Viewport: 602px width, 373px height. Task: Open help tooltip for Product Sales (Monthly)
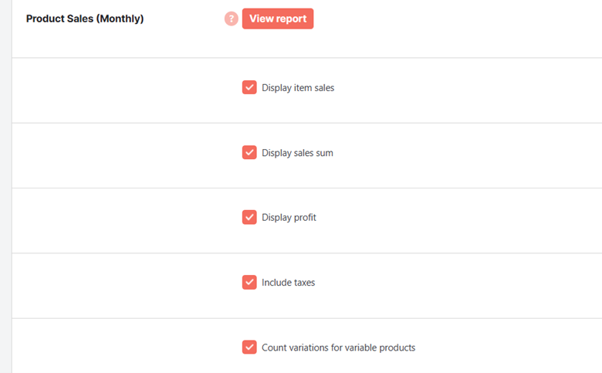pyautogui.click(x=231, y=19)
